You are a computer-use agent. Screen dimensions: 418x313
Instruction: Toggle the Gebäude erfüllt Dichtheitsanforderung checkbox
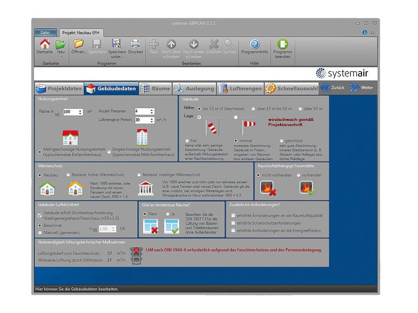[x=40, y=215]
